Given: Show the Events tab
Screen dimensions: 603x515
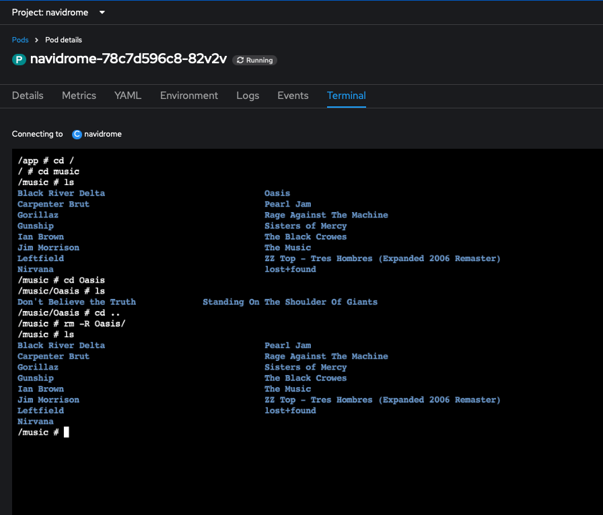Looking at the screenshot, I should [x=293, y=96].
